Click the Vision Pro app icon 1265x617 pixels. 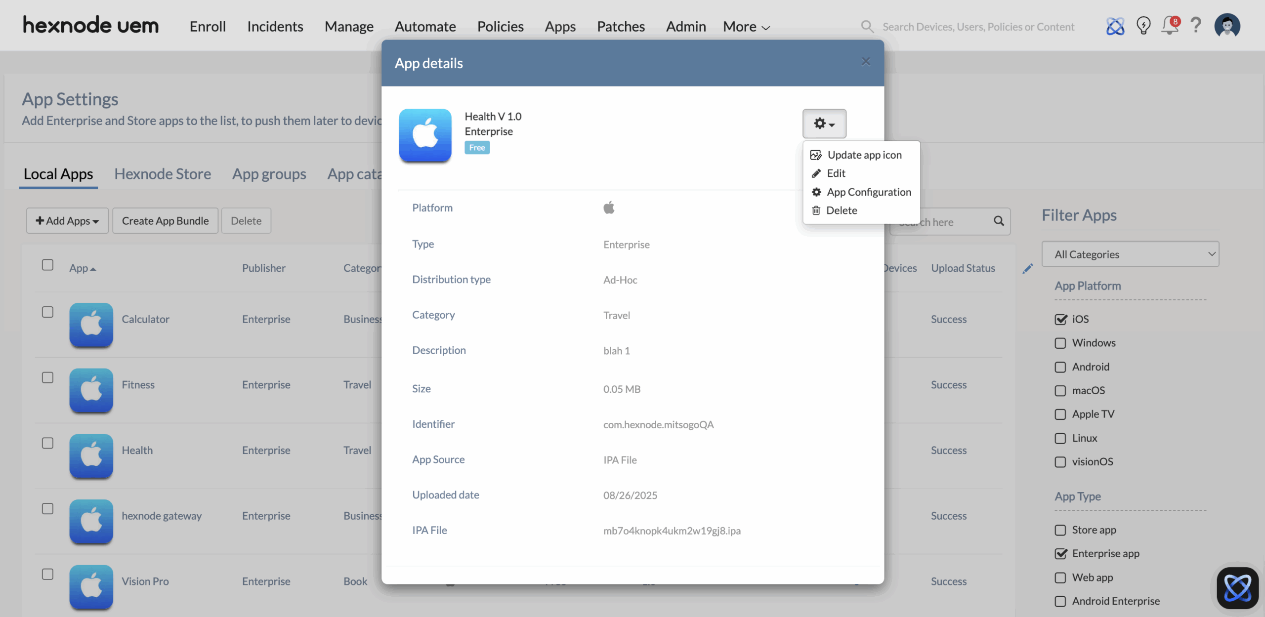tap(91, 587)
